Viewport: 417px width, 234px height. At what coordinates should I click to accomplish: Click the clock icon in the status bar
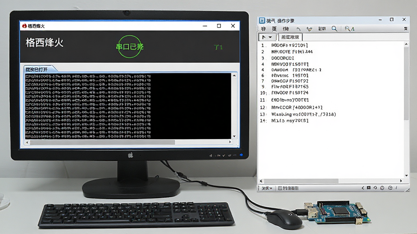pyautogui.click(x=382, y=188)
